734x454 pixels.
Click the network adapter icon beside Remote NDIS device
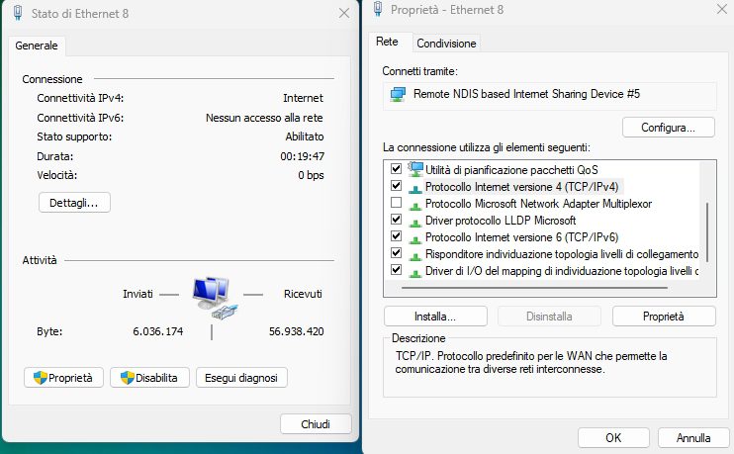coord(398,95)
